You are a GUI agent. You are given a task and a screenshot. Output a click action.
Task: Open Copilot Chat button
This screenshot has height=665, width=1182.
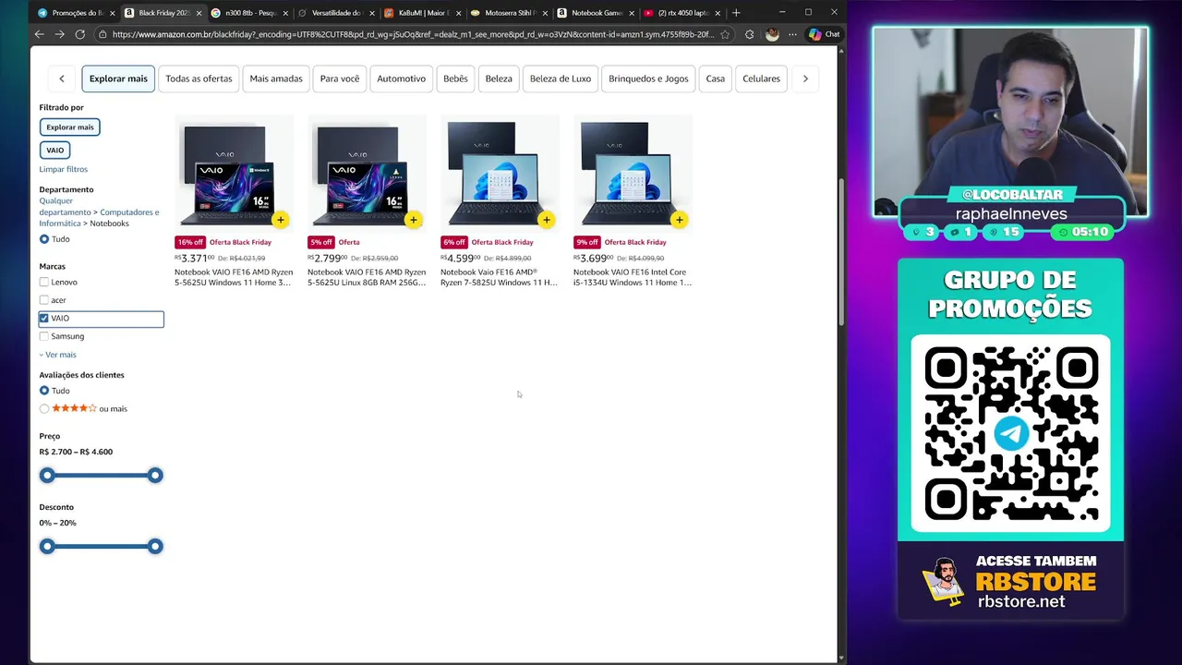824,34
